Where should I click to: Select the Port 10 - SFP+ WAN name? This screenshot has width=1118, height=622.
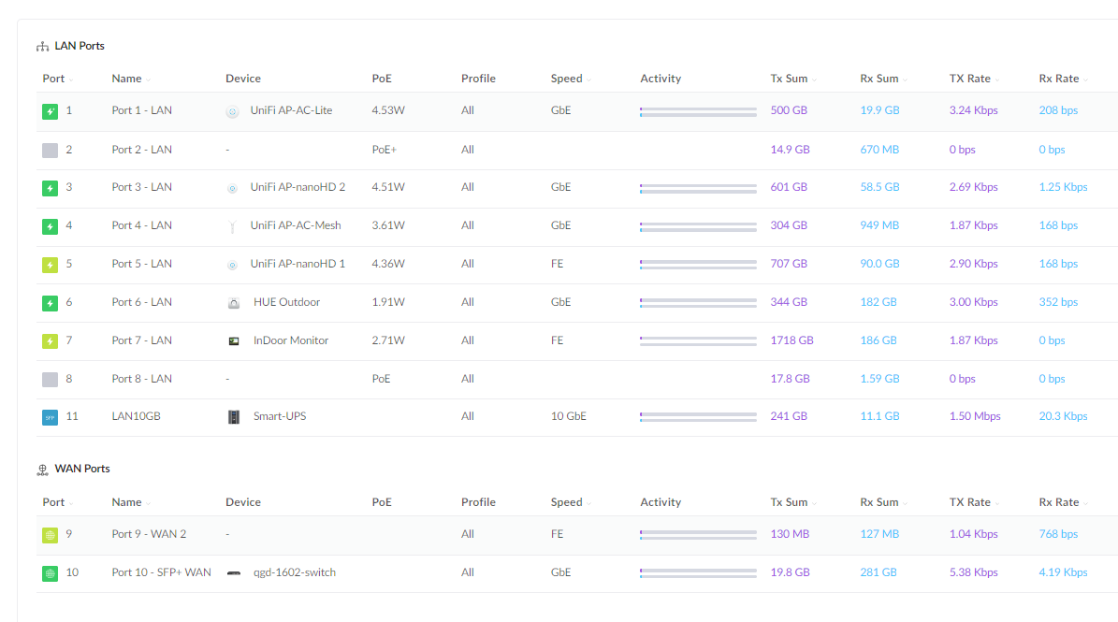161,572
